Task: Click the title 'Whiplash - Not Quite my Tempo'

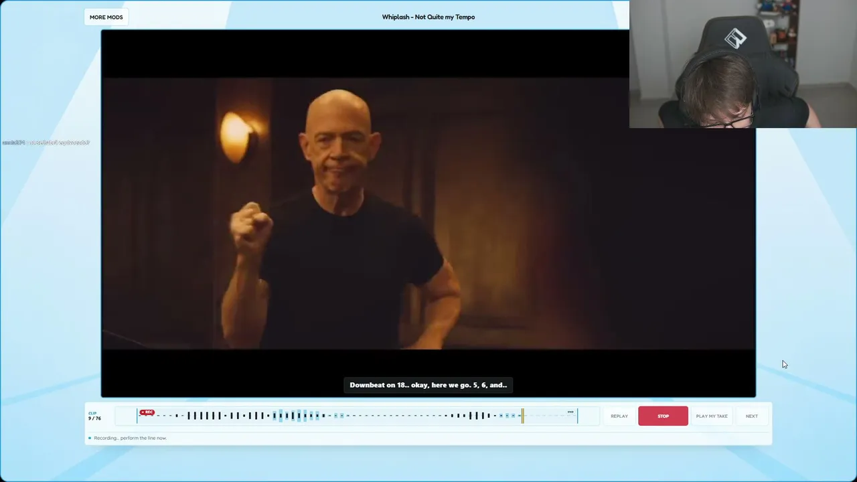Action: pyautogui.click(x=428, y=17)
